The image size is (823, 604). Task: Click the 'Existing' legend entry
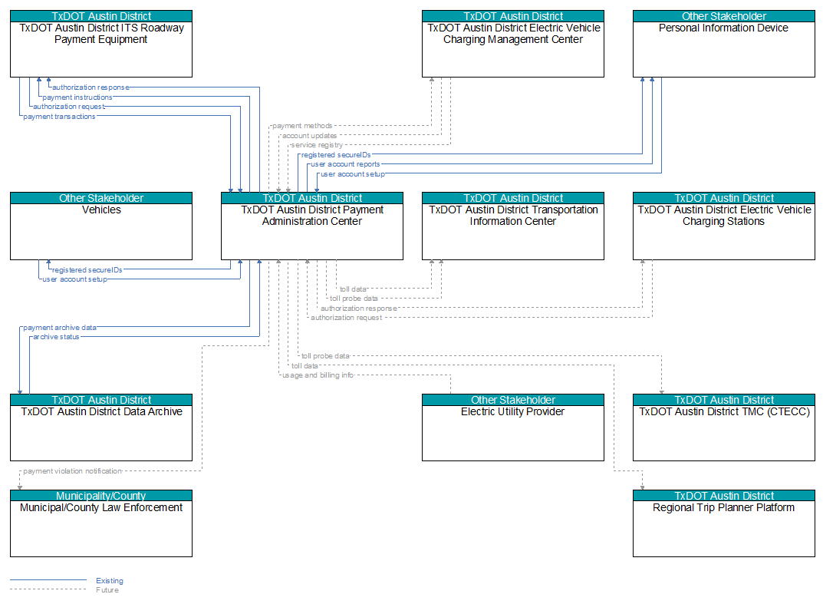tap(110, 581)
